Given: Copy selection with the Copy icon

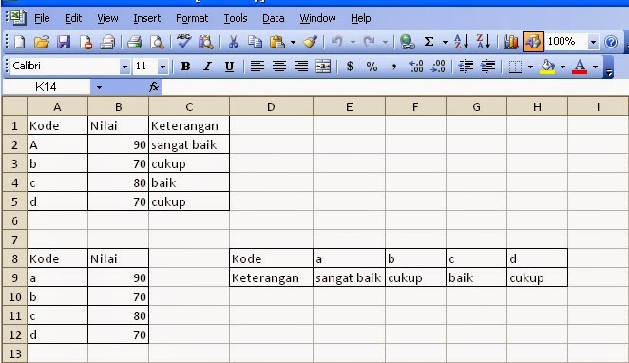Looking at the screenshot, I should click(255, 42).
